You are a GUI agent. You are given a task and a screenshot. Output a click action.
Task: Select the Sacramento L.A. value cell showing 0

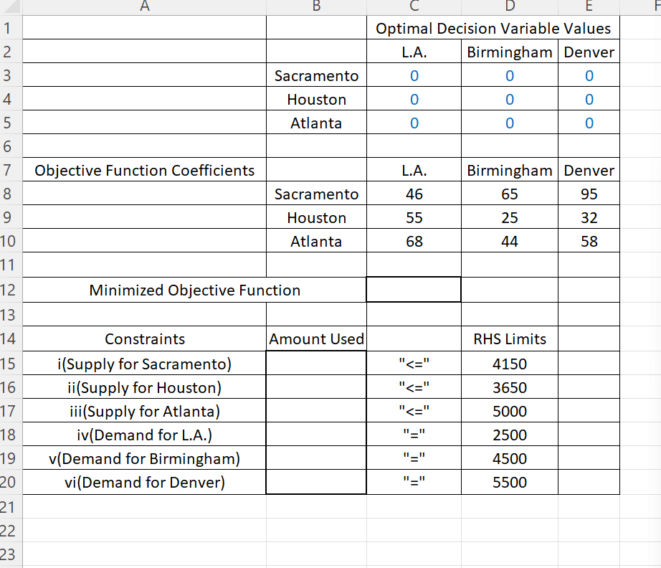tap(413, 75)
